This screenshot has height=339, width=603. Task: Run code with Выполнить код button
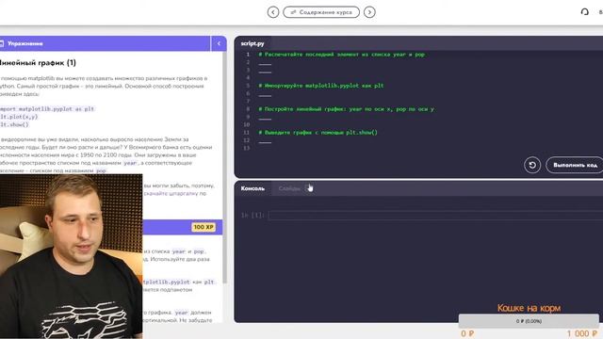(x=575, y=165)
